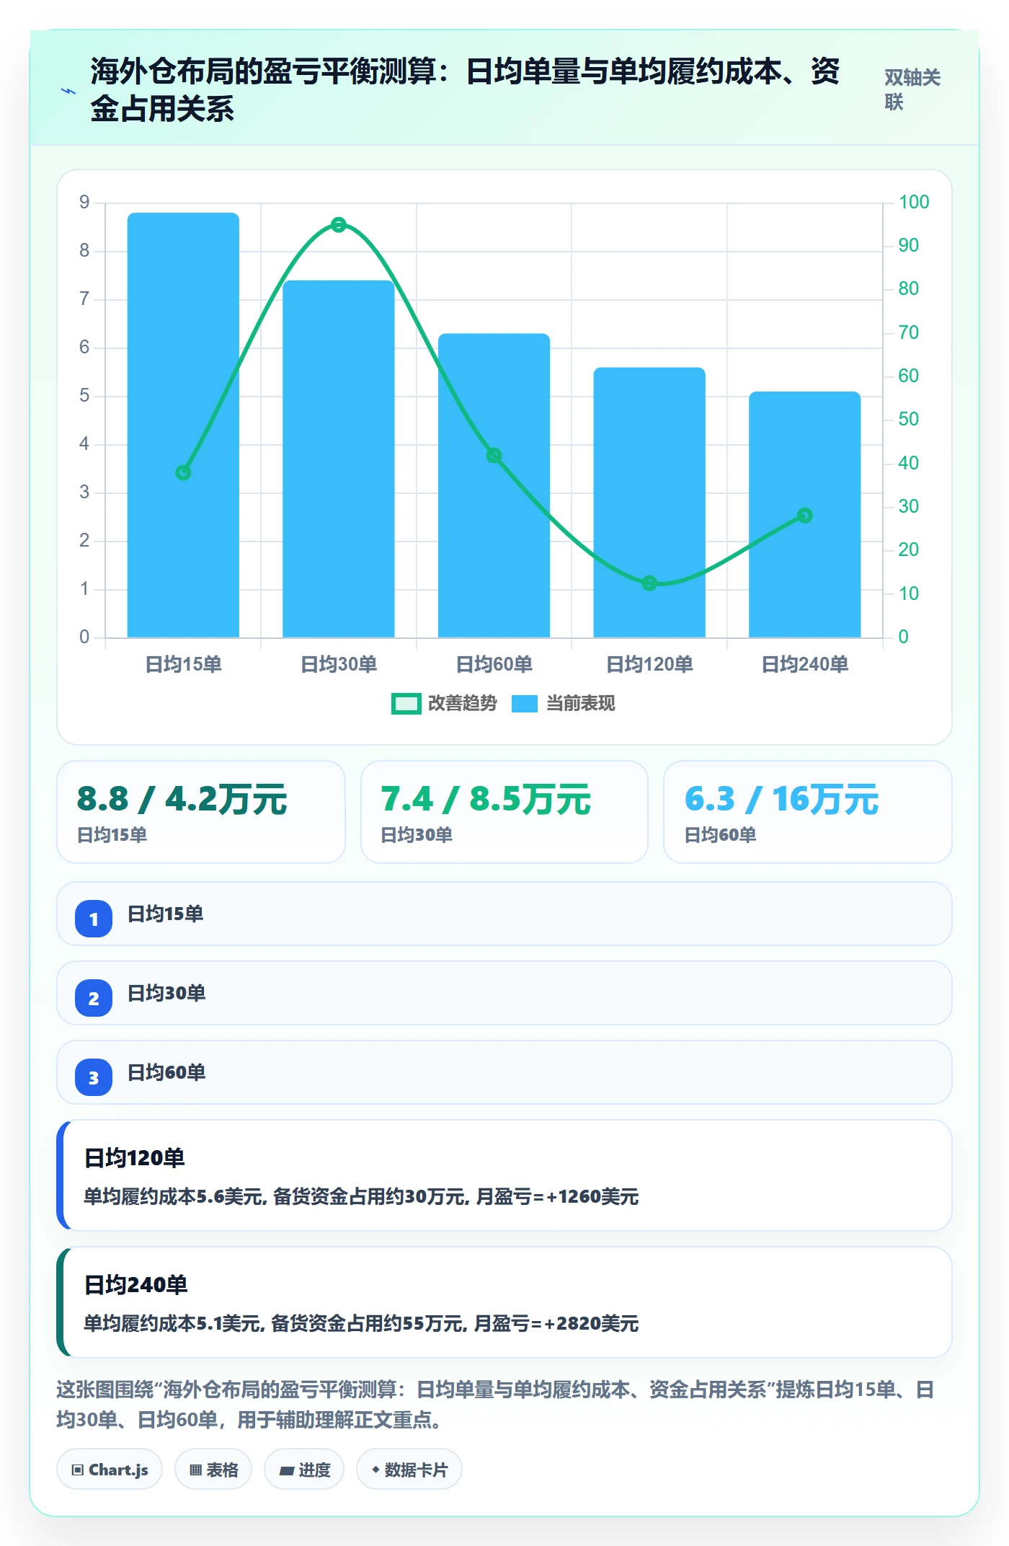Click the number 1 badge icon
The image size is (1009, 1546).
pos(94,919)
